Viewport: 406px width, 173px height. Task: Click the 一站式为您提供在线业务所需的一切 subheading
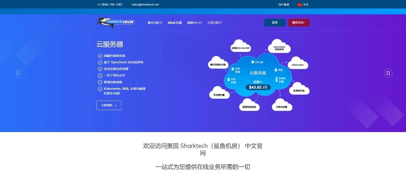pyautogui.click(x=203, y=167)
